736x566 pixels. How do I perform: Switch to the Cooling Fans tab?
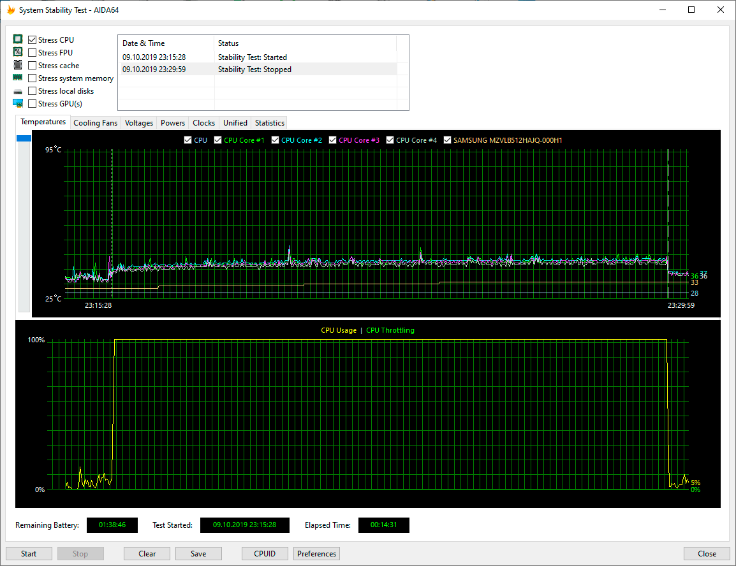click(95, 123)
